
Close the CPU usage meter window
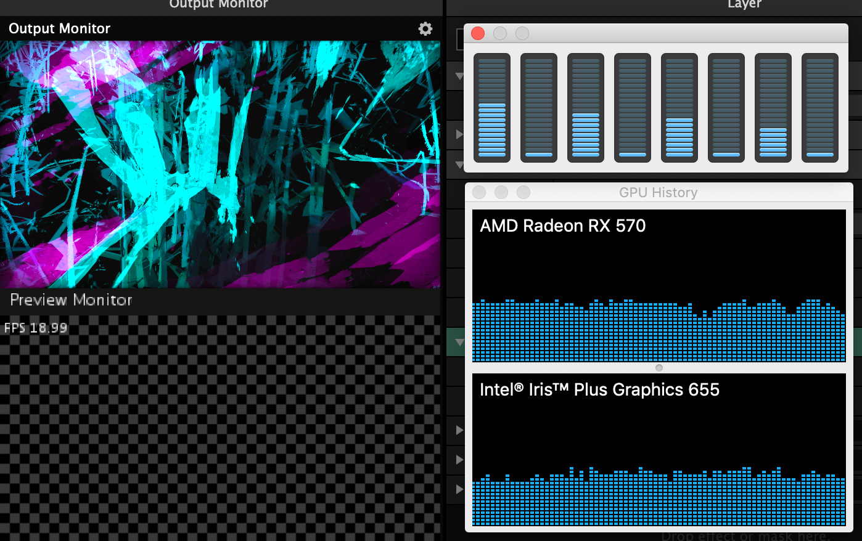coord(478,33)
